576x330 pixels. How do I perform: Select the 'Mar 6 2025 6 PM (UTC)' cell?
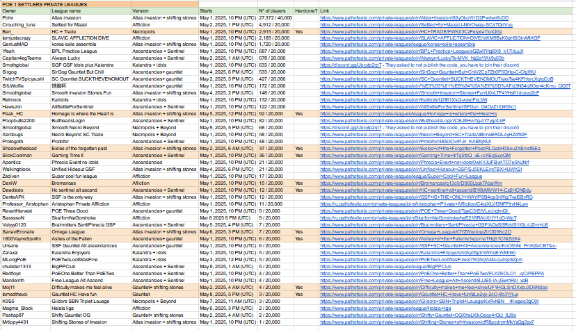point(228,218)
